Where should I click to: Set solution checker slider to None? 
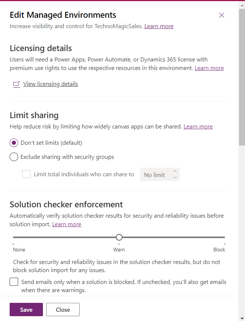[13, 237]
